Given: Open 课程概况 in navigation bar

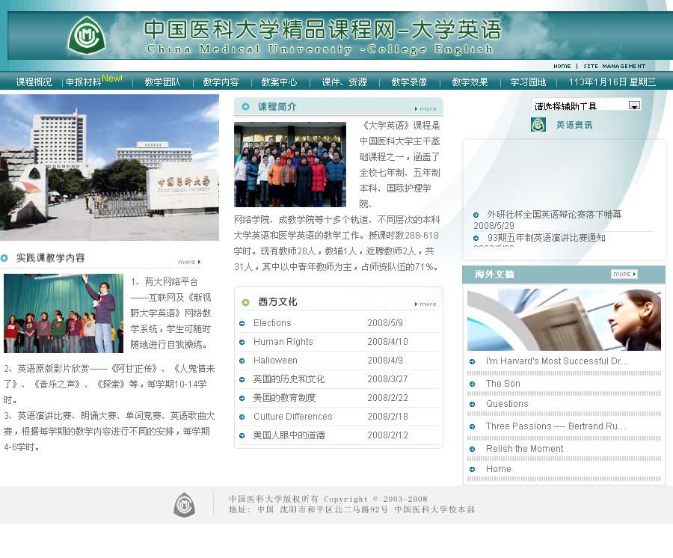Looking at the screenshot, I should point(34,82).
